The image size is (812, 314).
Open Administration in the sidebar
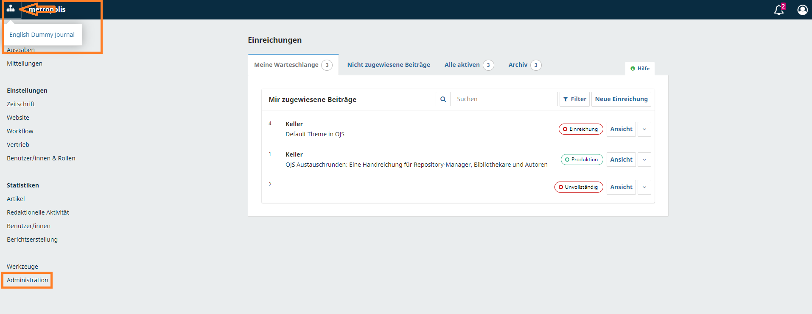[x=28, y=280]
